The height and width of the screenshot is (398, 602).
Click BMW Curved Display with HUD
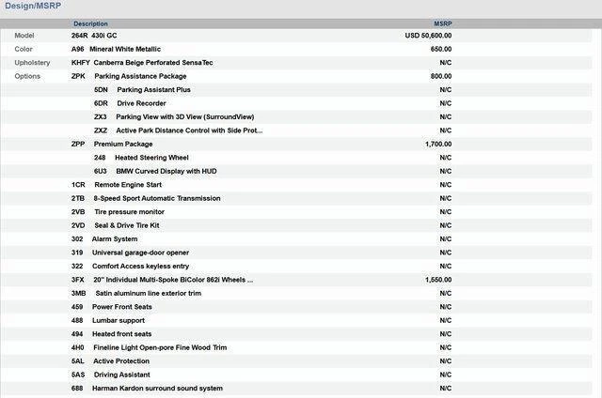tap(166, 172)
